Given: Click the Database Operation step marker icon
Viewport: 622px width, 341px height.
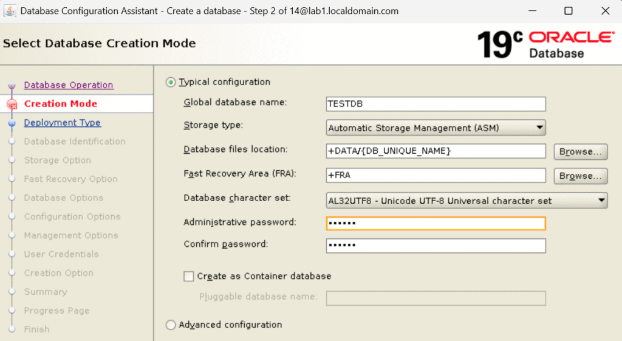Looking at the screenshot, I should coord(12,85).
